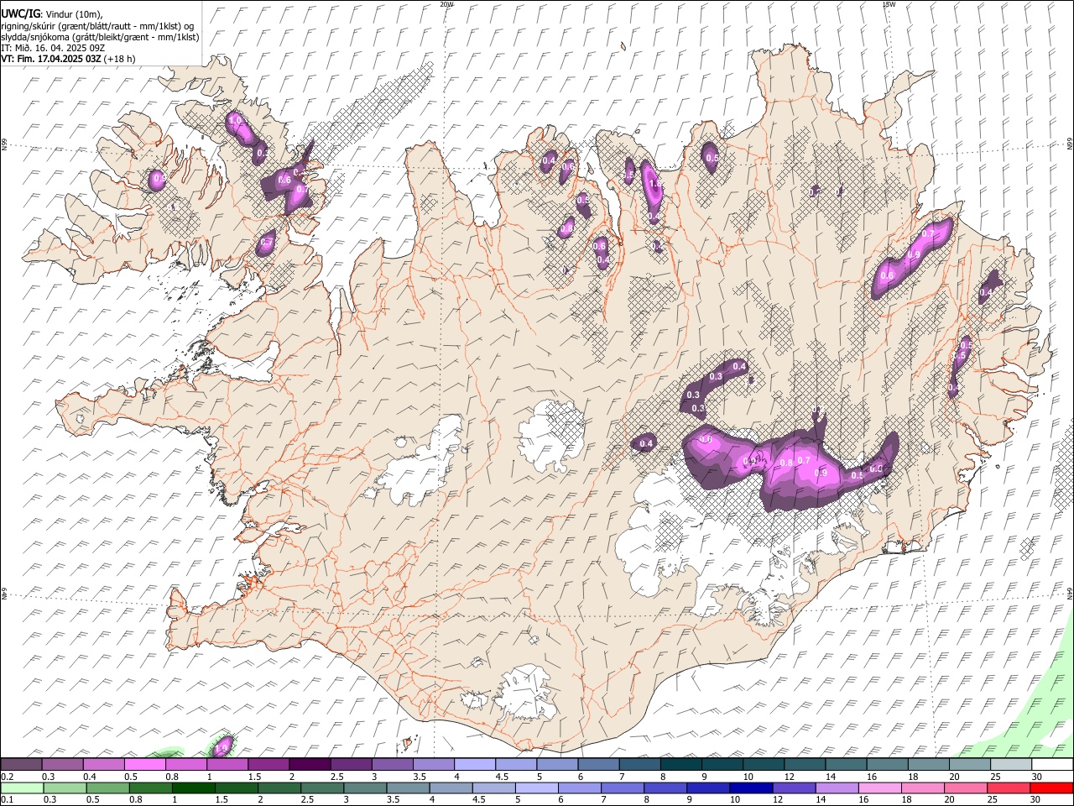Select the dark teal 8 swatch in upper legend
The height and width of the screenshot is (806, 1074).
coord(681,764)
